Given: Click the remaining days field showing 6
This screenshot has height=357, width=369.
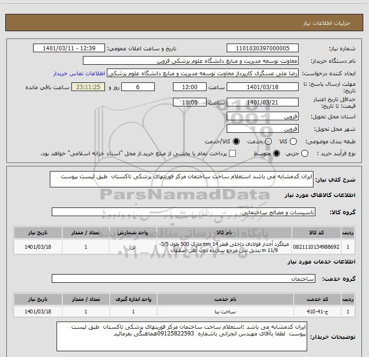Looking at the screenshot, I should tap(138, 87).
